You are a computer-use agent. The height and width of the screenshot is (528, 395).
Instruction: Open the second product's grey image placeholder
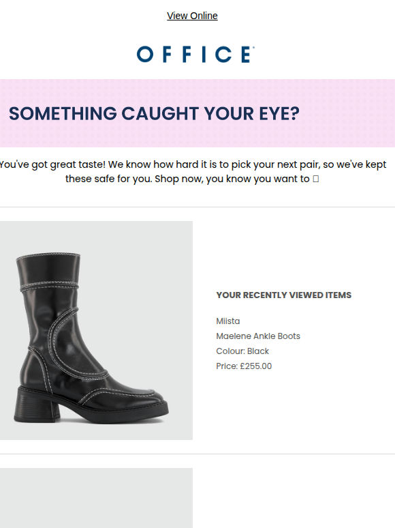coord(96,498)
